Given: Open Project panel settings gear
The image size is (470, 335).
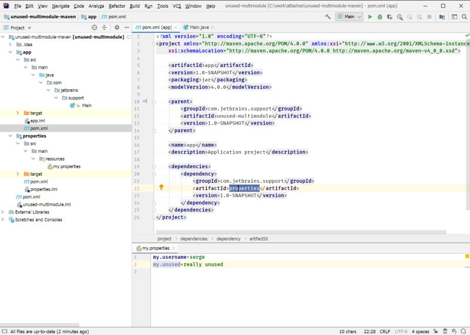Looking at the screenshot, I should (117, 28).
